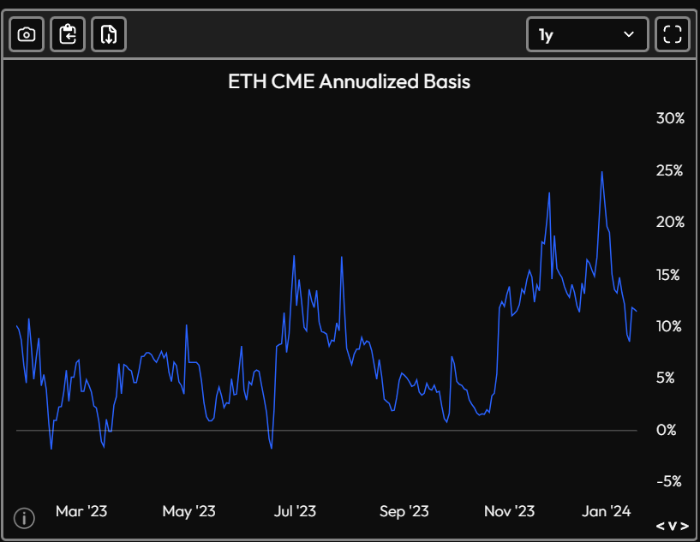Click the 30% y-axis label
This screenshot has width=700, height=542.
[670, 118]
